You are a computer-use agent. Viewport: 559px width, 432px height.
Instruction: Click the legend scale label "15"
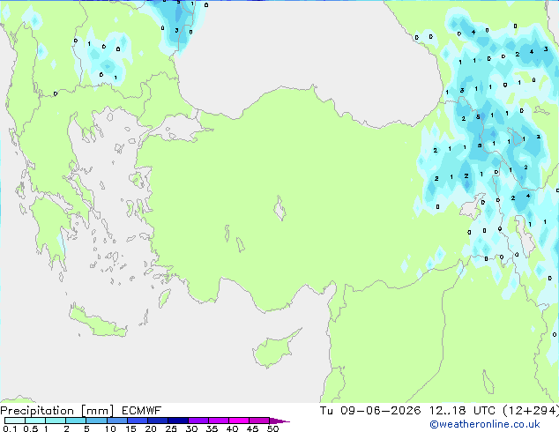tap(130, 428)
